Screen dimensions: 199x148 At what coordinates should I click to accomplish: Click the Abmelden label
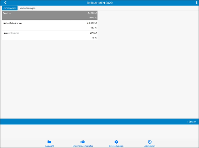click(150, 146)
